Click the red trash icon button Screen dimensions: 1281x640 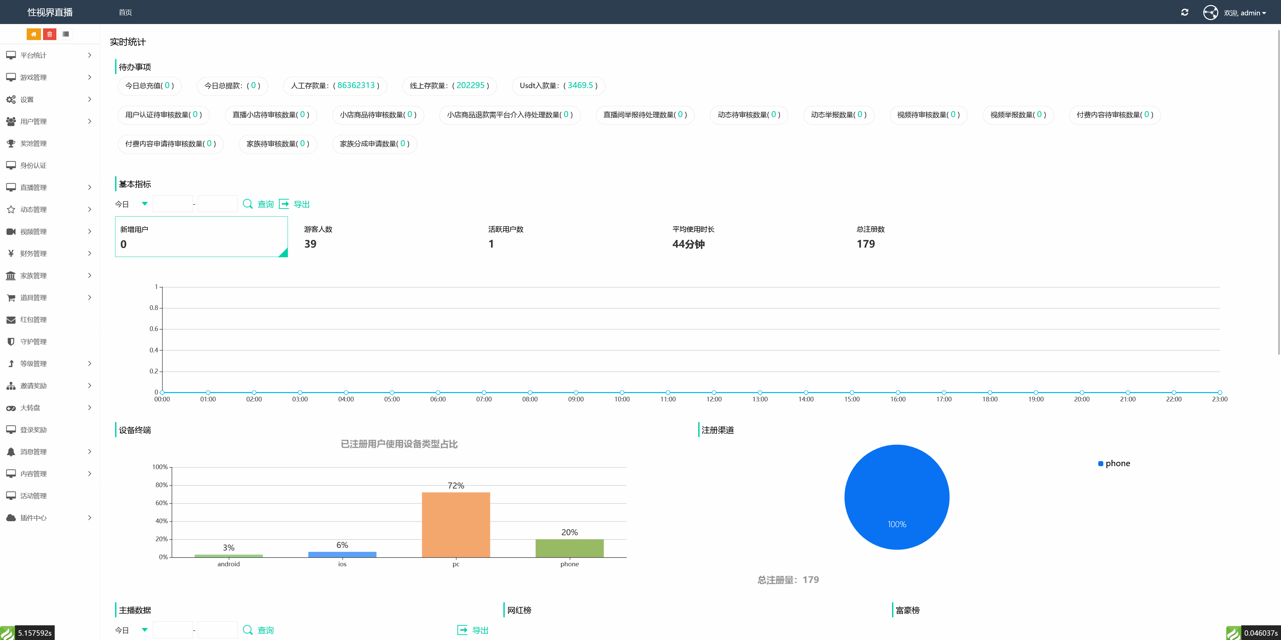coord(50,34)
